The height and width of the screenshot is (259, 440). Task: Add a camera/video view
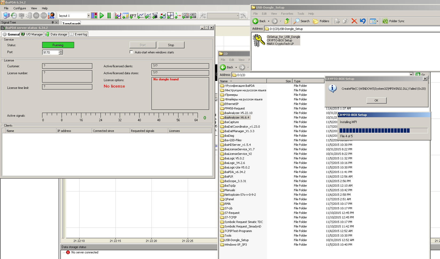coord(155,16)
